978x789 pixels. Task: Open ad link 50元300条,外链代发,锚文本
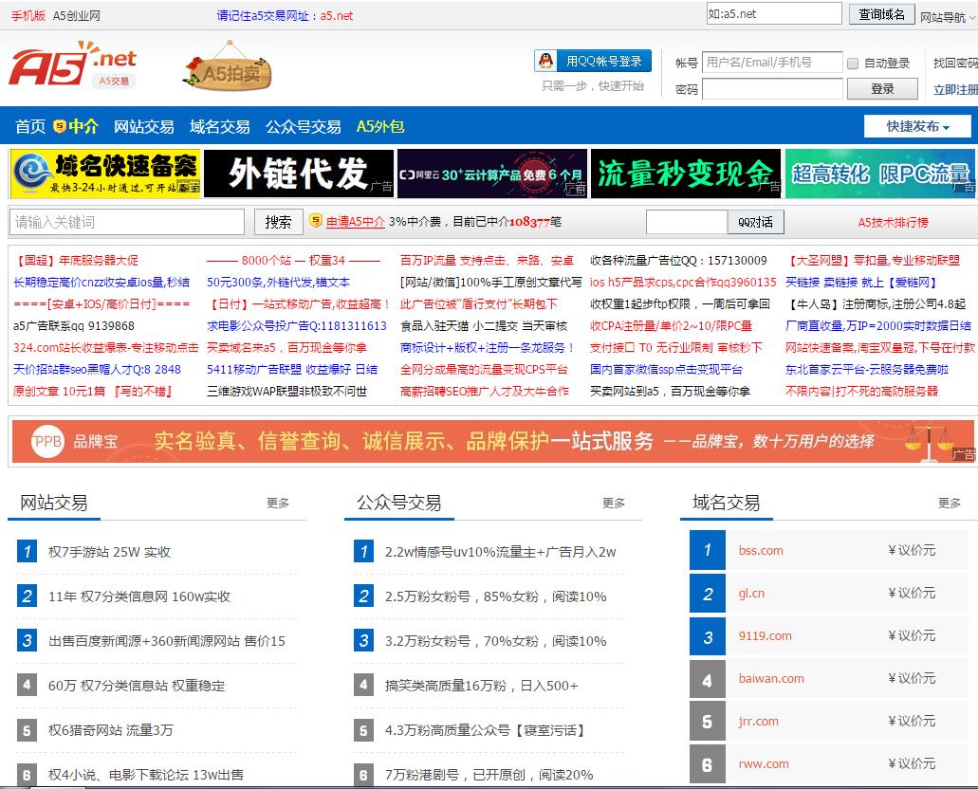278,282
